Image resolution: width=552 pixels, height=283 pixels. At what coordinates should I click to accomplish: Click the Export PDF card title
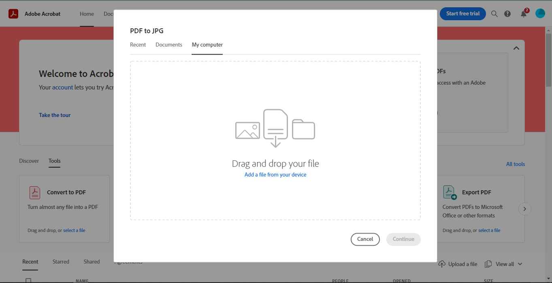tap(477, 192)
